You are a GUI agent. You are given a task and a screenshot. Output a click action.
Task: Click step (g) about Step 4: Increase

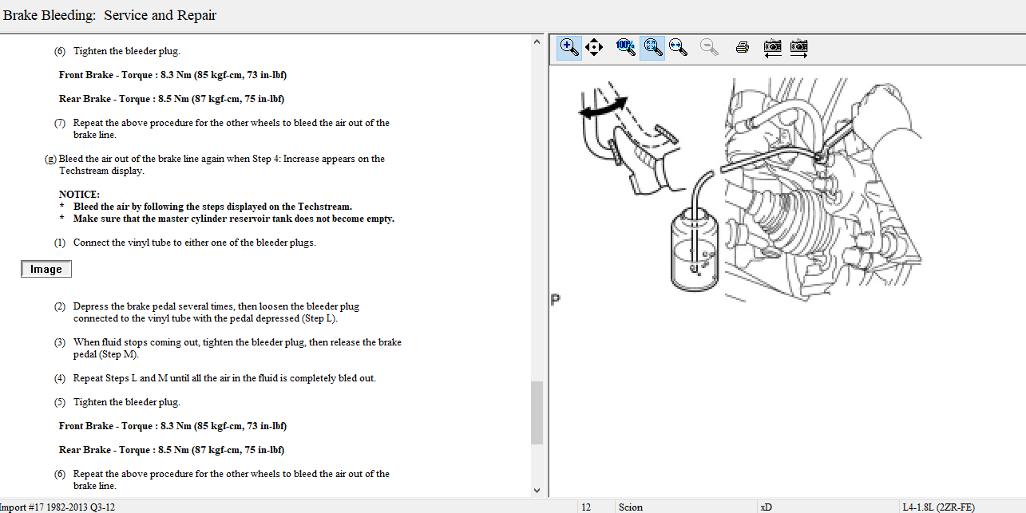point(216,165)
